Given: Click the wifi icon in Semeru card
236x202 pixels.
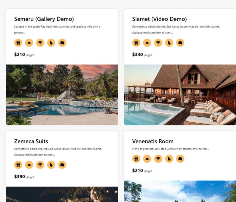Looking at the screenshot, I should coord(40,43).
